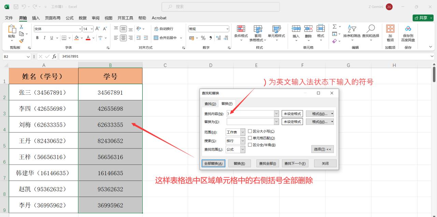Click the decrease indent icon
This screenshot has height=217, width=437.
tap(139, 38)
